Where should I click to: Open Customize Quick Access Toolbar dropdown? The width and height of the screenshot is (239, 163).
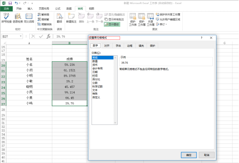pyautogui.click(x=32, y=3)
